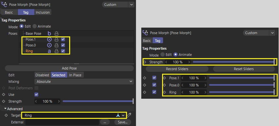
Task: Switch to Basic tab in Edit-mode panel
Action: point(9,12)
